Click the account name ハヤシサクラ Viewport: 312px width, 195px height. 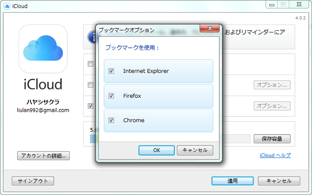[43, 102]
